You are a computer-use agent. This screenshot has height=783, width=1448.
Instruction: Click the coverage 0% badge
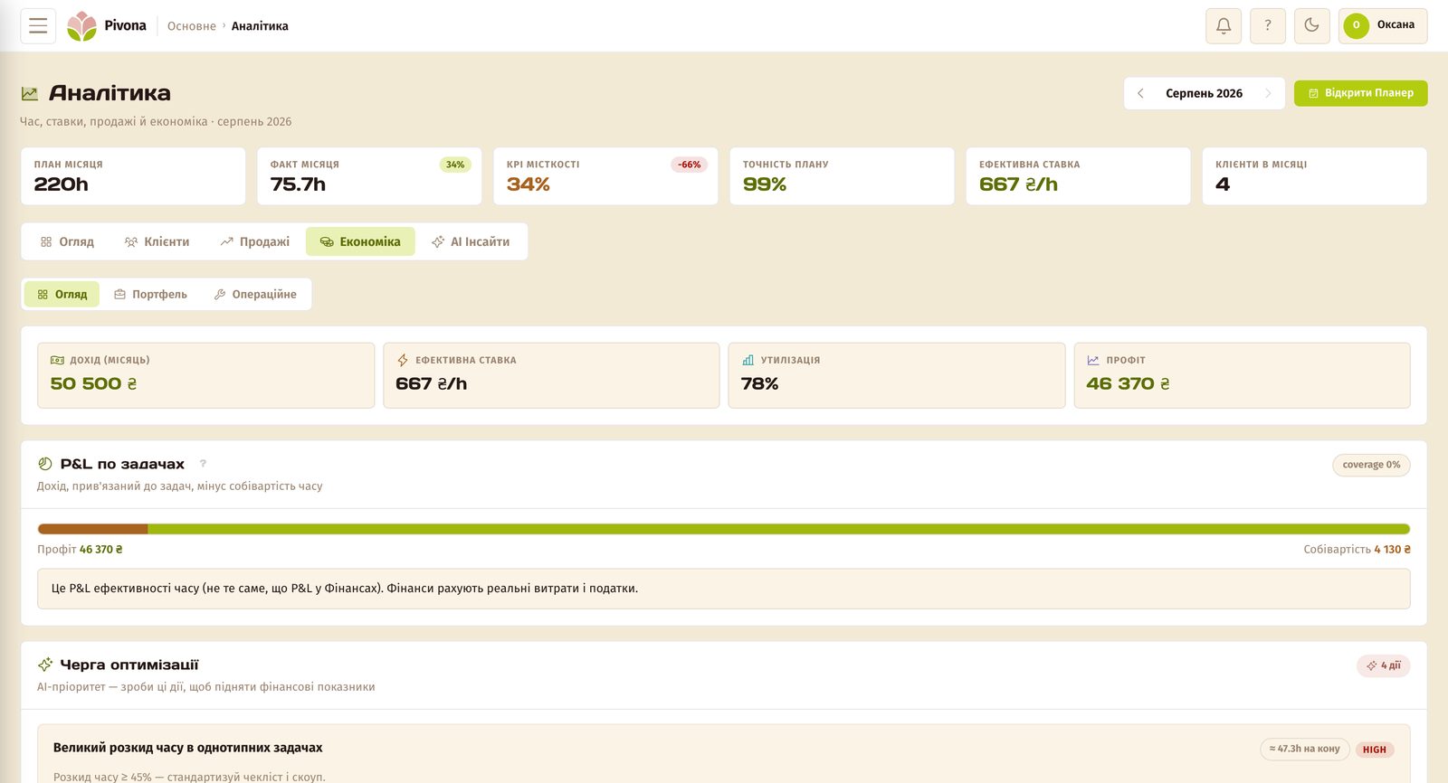tap(1371, 465)
